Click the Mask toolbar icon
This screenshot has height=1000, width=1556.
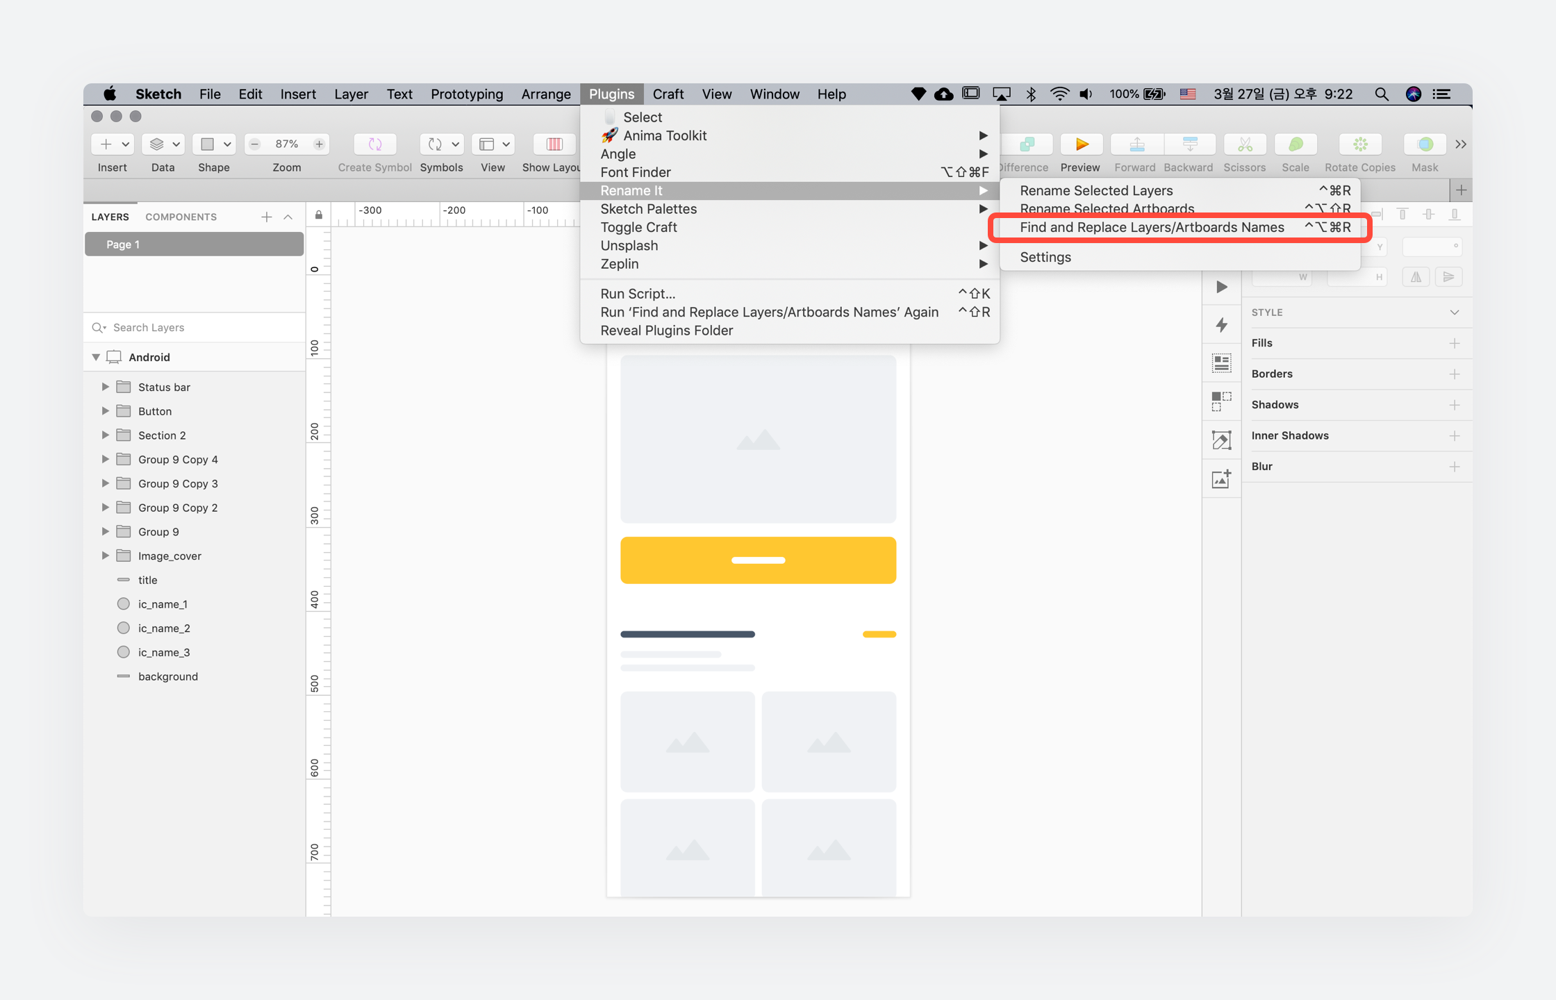point(1424,144)
